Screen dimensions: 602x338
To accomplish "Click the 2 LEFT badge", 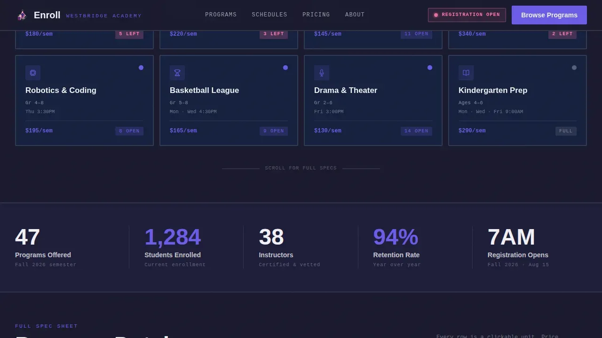I will tap(562, 34).
